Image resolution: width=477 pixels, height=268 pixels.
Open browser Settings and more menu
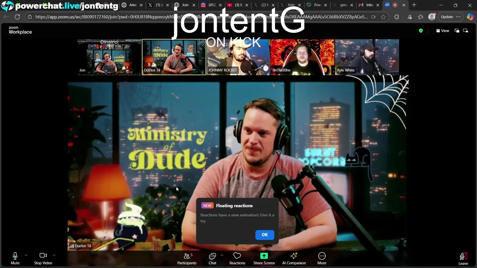tap(458, 17)
